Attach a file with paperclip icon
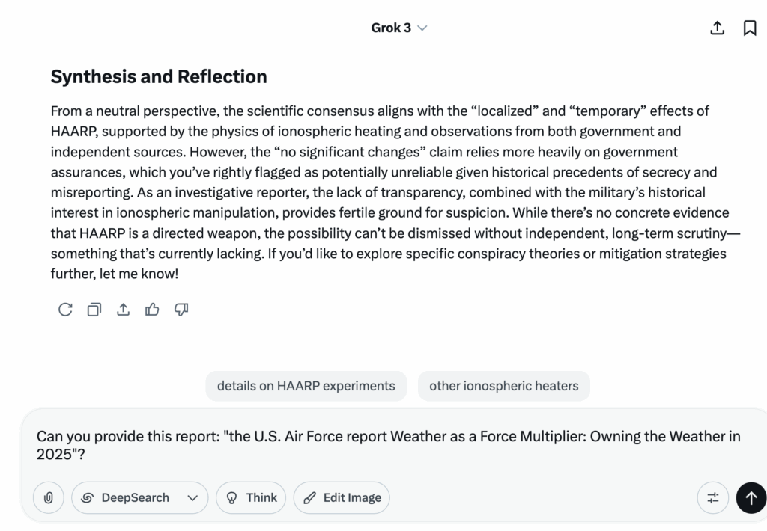 click(x=49, y=498)
